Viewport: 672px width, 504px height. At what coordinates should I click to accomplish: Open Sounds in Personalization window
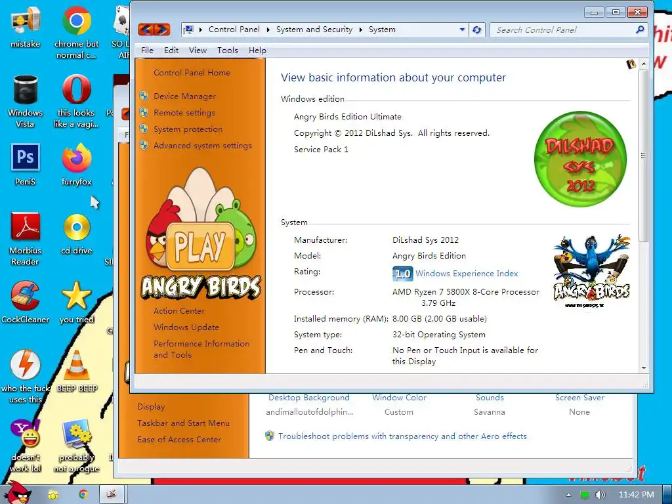[x=490, y=398]
